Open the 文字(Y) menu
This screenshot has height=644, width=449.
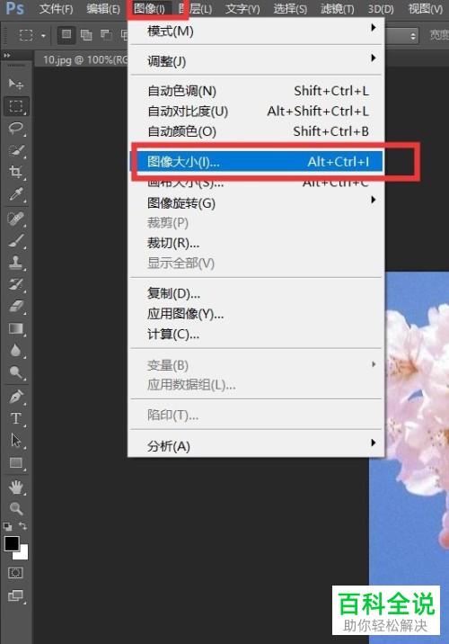(242, 9)
